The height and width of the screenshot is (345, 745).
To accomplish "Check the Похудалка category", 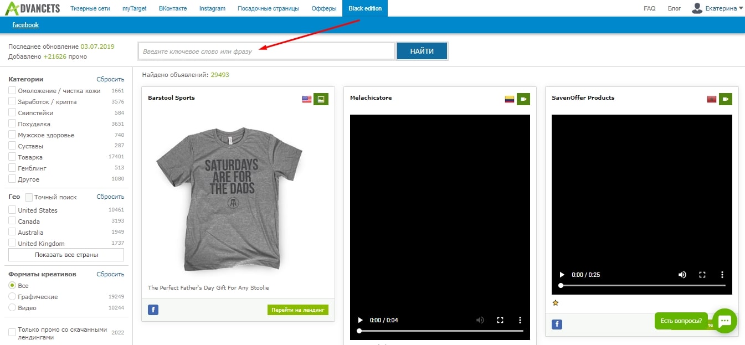I will click(x=12, y=123).
